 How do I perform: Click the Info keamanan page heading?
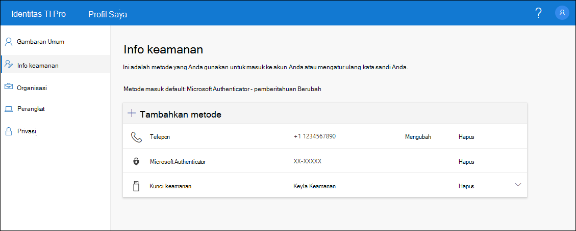[163, 49]
